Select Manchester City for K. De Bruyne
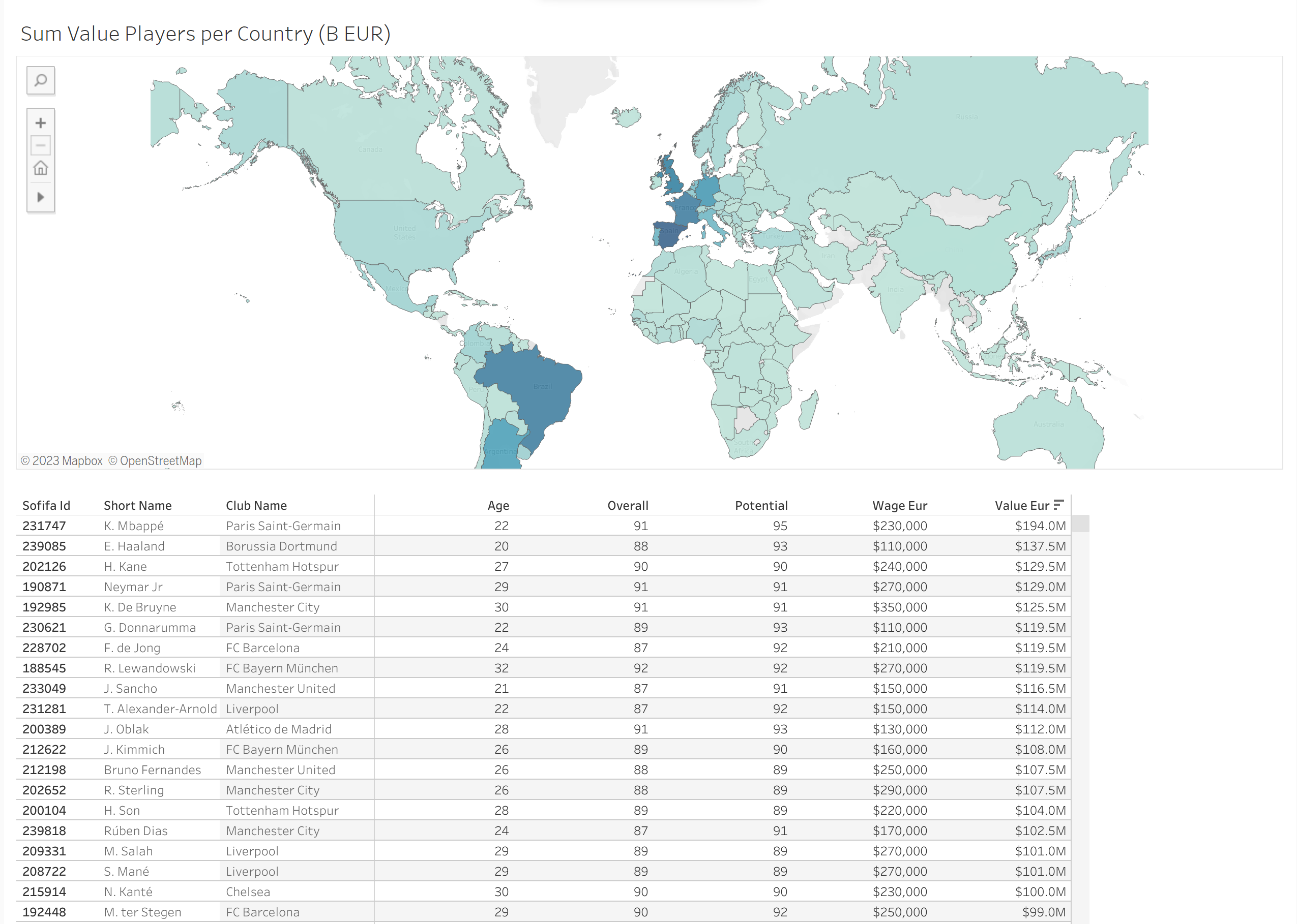This screenshot has height=924, width=1297. pos(272,607)
